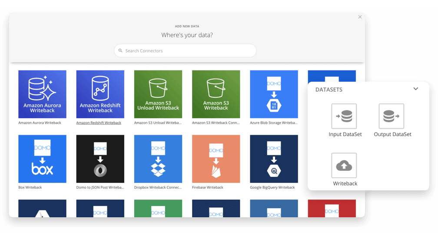Screen dimensions: 438x239
Task: Click the Amazon Aurora Writeback caption
Action: (x=40, y=123)
